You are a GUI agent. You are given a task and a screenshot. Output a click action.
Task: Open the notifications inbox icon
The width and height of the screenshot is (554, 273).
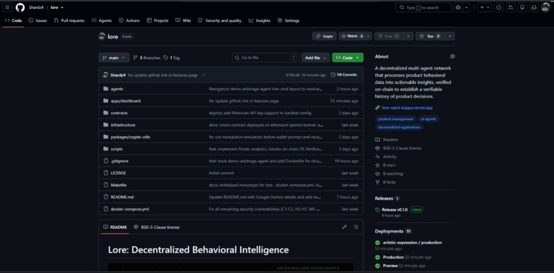click(x=534, y=8)
